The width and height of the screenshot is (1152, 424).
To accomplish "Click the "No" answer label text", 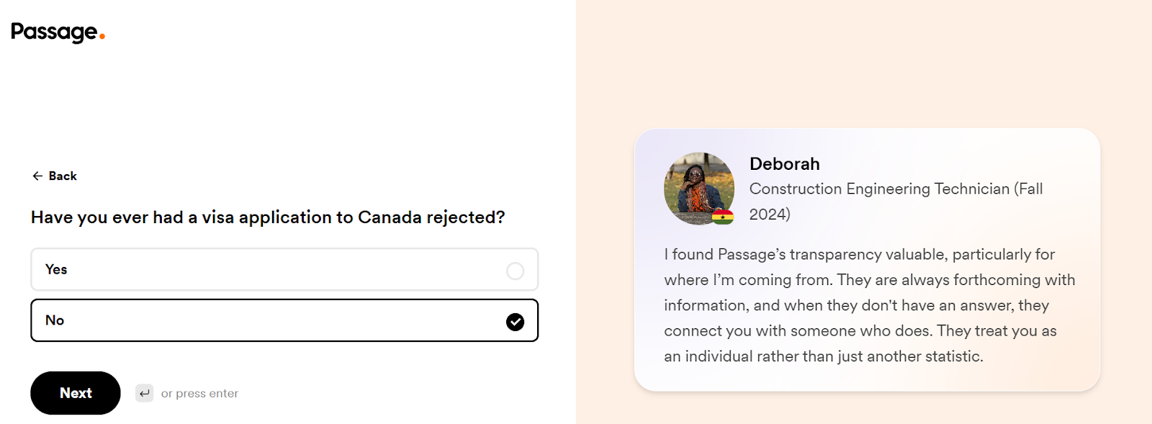I will coord(55,320).
